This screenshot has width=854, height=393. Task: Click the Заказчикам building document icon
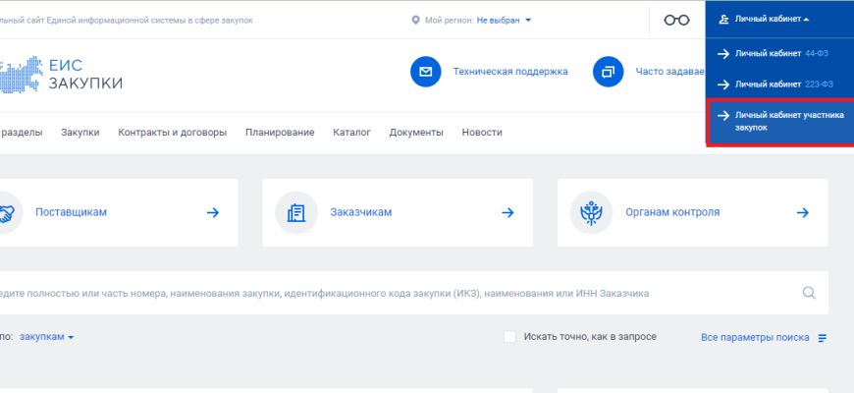point(294,212)
